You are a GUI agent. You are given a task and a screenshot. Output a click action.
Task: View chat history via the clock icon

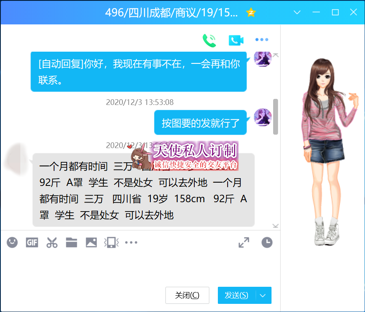pos(267,242)
